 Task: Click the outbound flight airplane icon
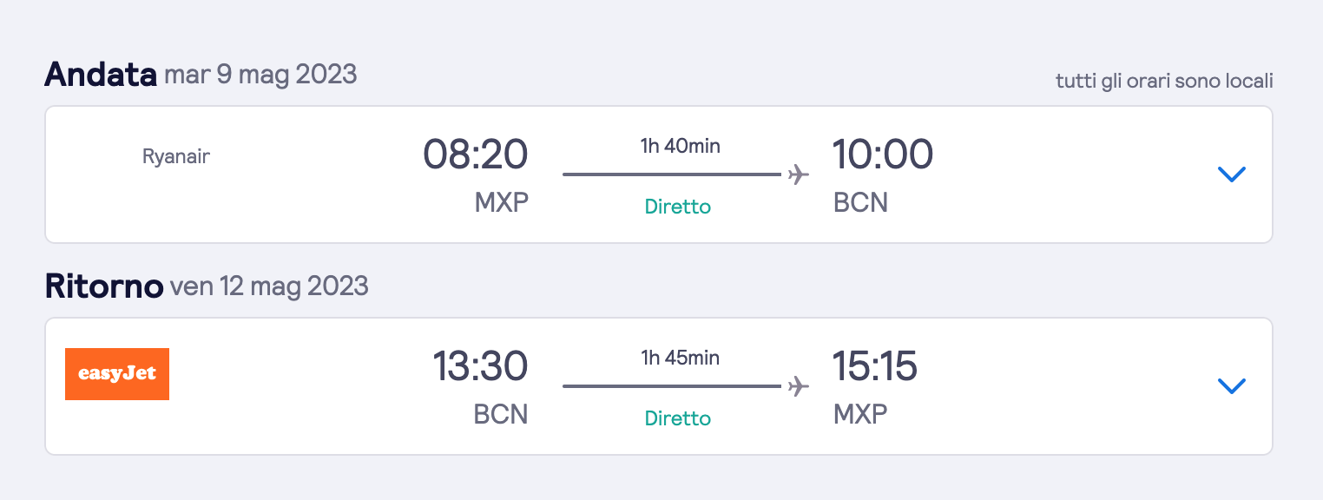point(798,174)
